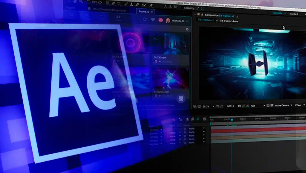Take a snapshot with the camera icon
The image size is (306, 173).
click(x=239, y=106)
